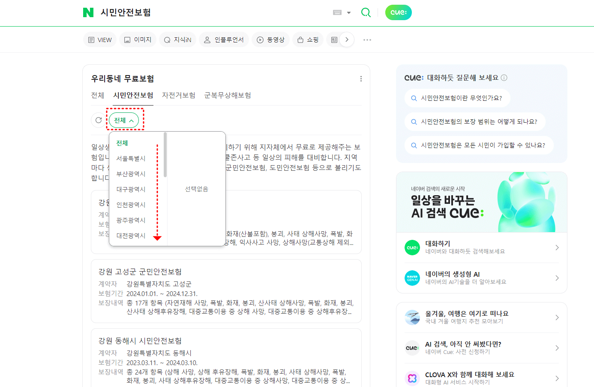Viewport: 594px width, 387px height.
Task: Click the green magnifier search icon
Action: pos(366,12)
